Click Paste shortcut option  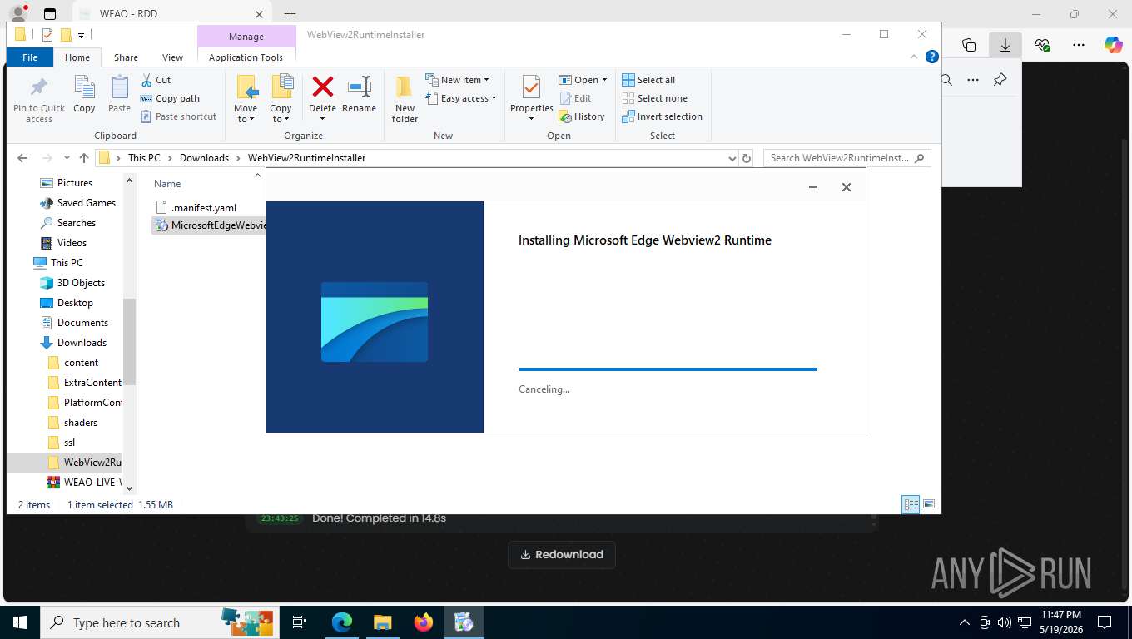(x=178, y=116)
